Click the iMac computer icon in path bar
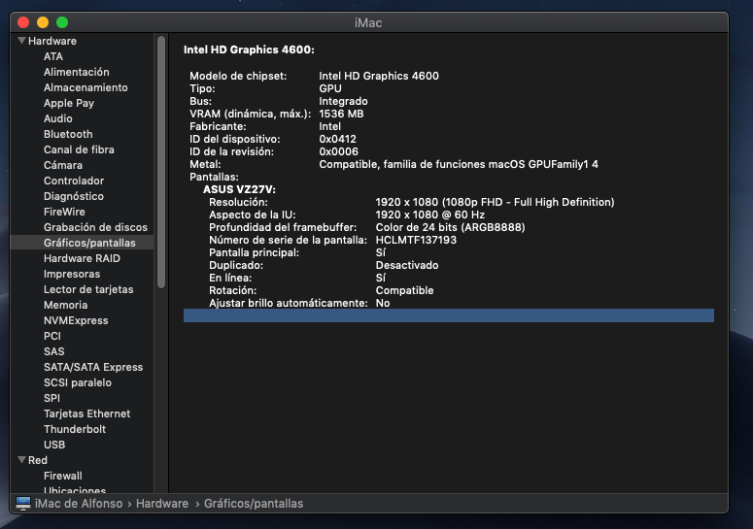 [x=23, y=503]
